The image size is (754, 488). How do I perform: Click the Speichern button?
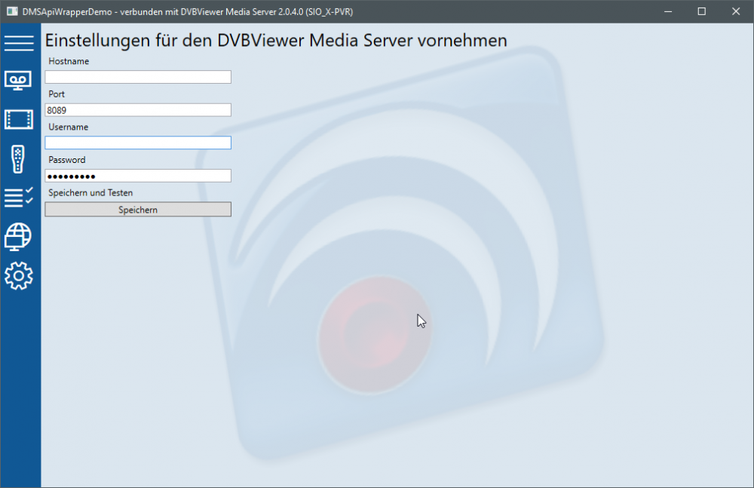pyautogui.click(x=138, y=210)
